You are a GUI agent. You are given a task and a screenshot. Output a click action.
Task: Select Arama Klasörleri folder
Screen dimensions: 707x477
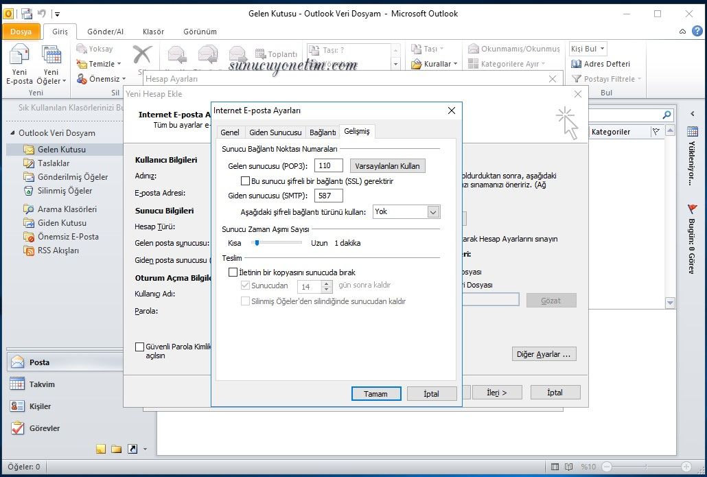[x=67, y=209]
